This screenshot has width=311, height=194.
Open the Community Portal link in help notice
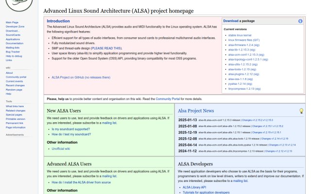pos(168,99)
